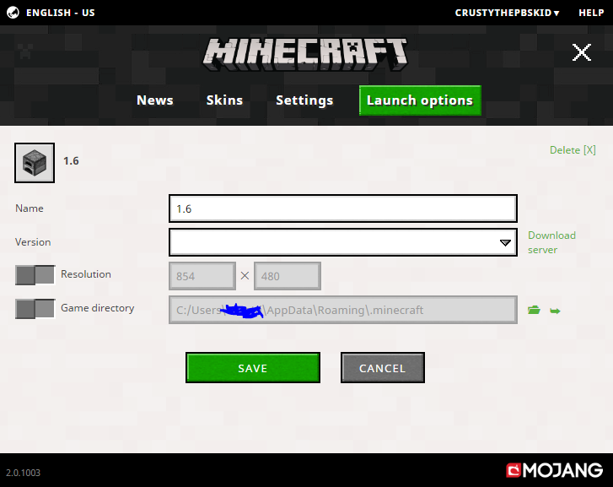The image size is (613, 487).
Task: Click the Delete [X] link
Action: pyautogui.click(x=573, y=150)
